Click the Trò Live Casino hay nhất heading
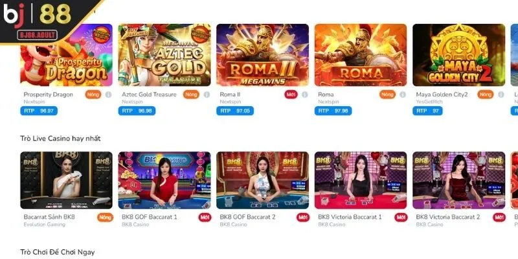This screenshot has width=518, height=259. click(60, 139)
